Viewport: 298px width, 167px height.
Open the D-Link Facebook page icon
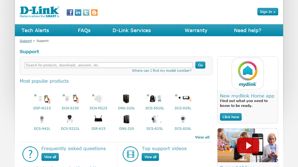coord(70,13)
